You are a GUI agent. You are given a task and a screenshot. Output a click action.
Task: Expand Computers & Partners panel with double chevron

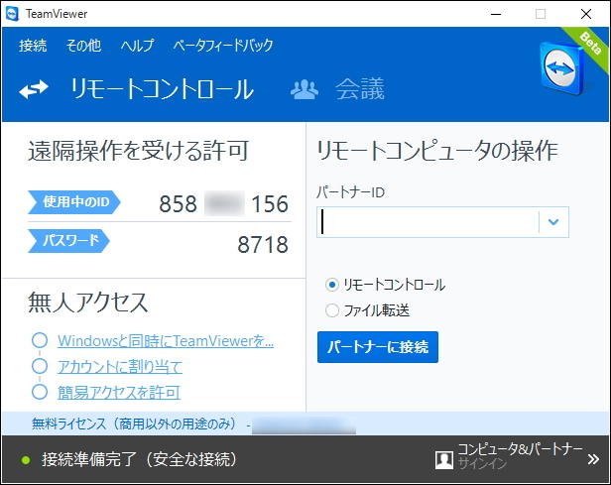click(593, 459)
